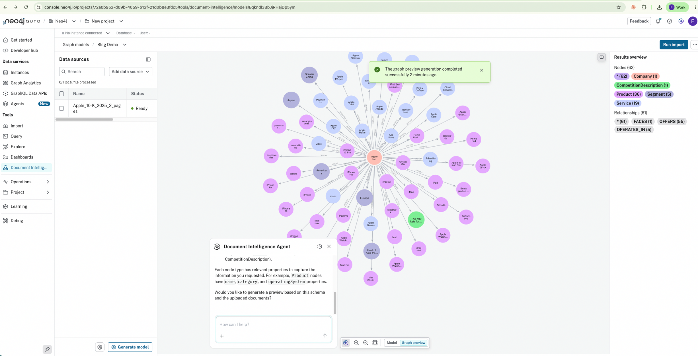Open Agents section
This screenshot has width=698, height=356.
coord(17,104)
